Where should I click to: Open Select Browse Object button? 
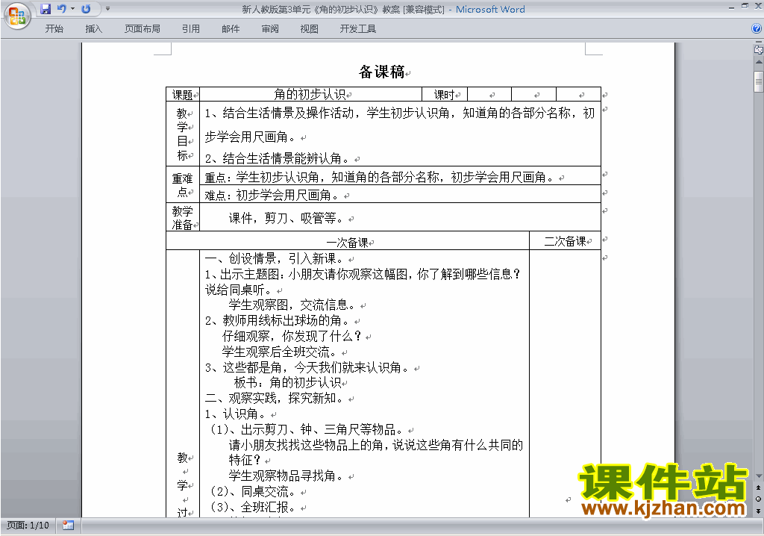[x=759, y=499]
